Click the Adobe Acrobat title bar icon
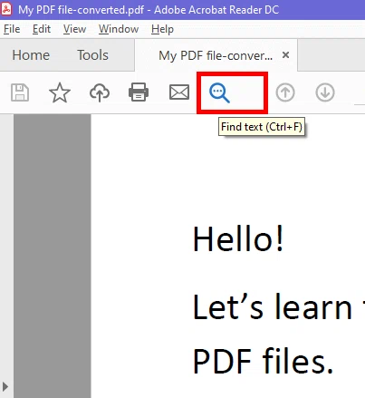Image resolution: width=365 pixels, height=398 pixels. pos(6,9)
